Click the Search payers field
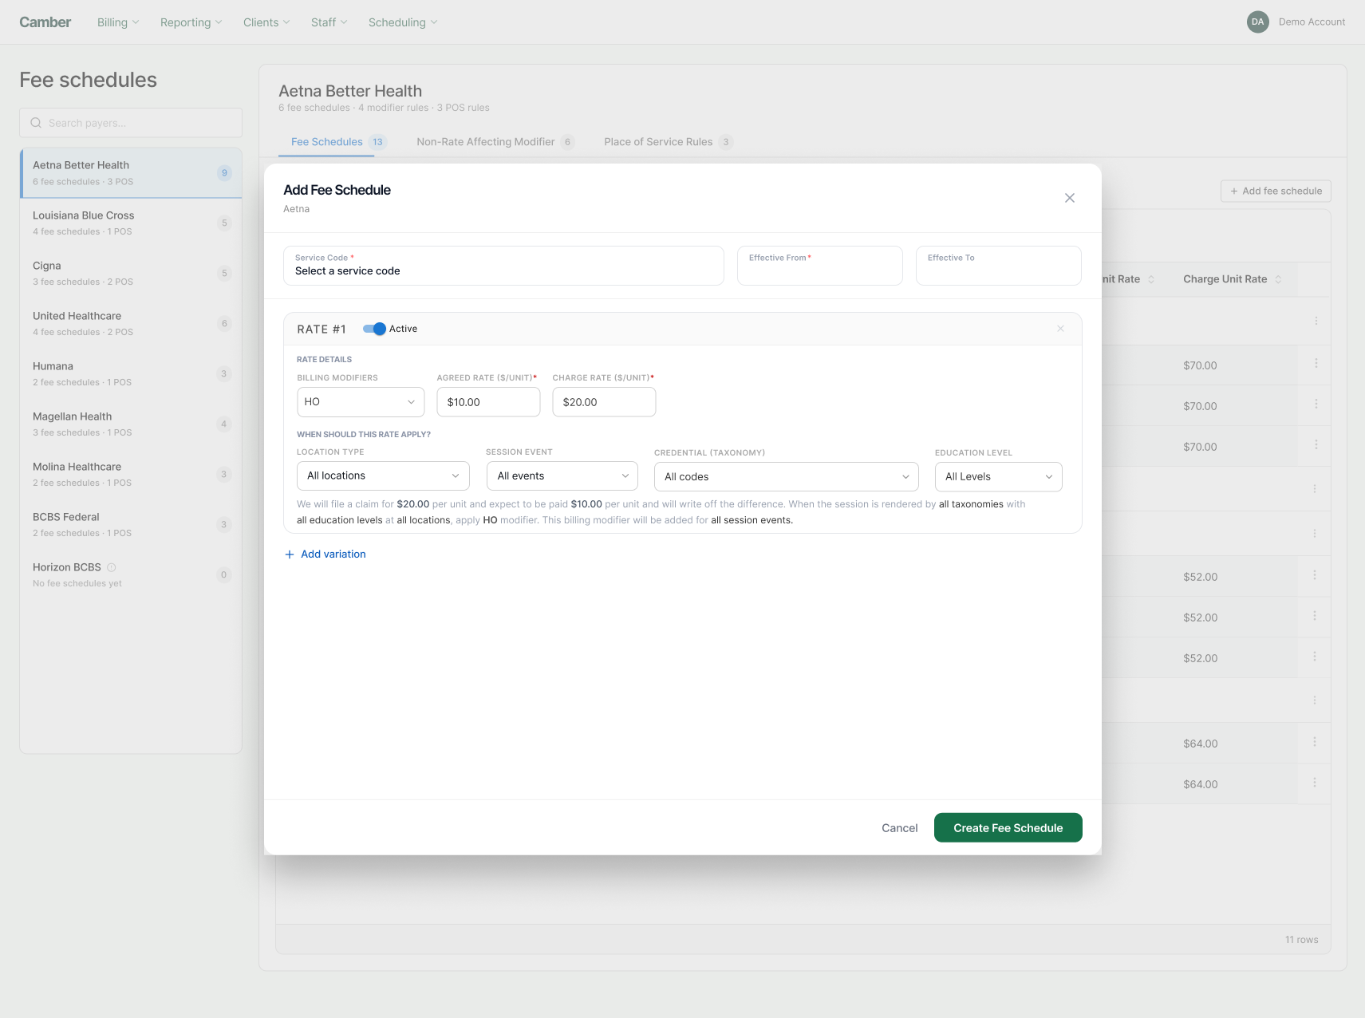The height and width of the screenshot is (1018, 1365). click(131, 123)
